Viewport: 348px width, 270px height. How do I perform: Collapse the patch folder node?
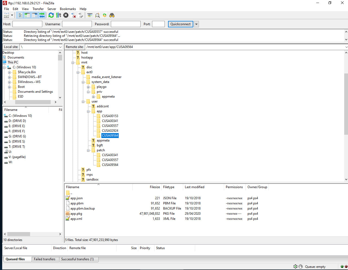click(88, 150)
